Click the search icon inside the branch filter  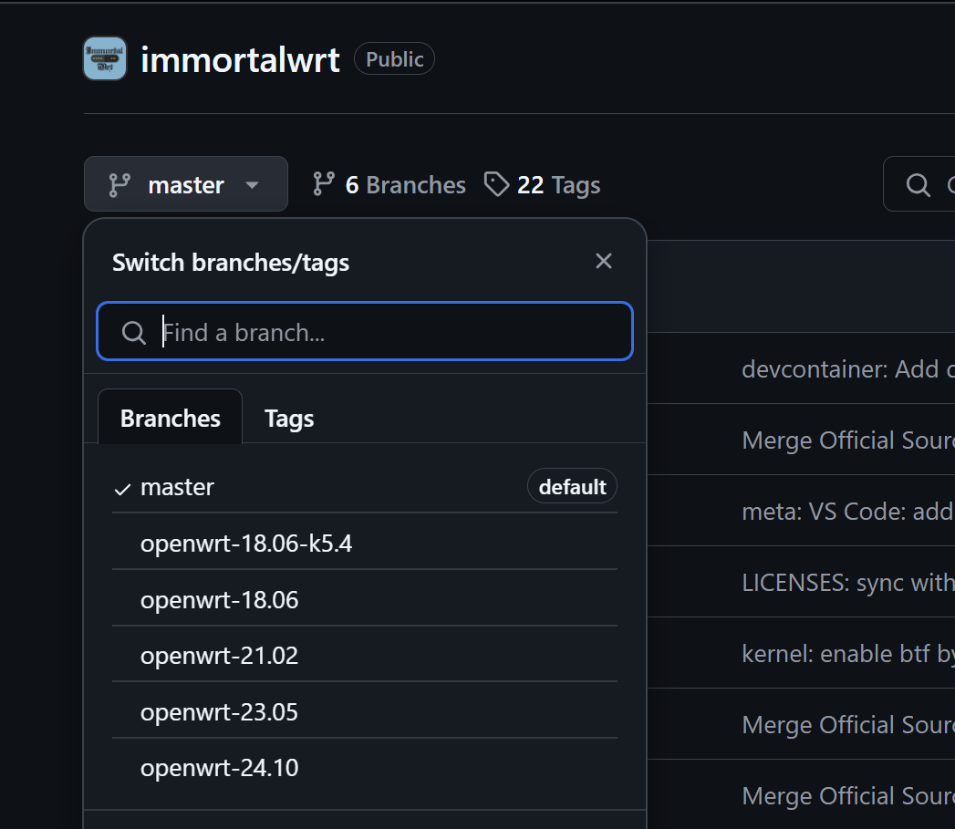click(x=133, y=333)
